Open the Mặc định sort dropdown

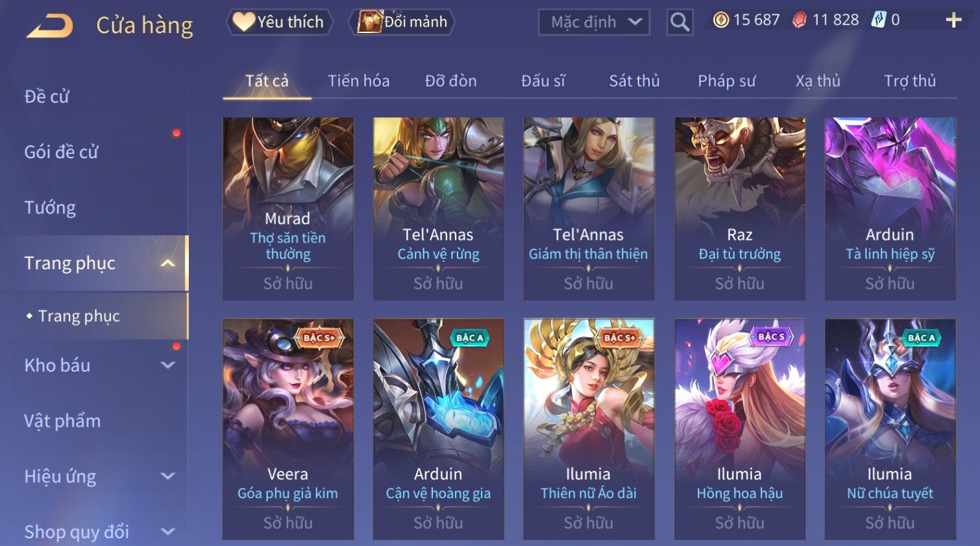(594, 22)
